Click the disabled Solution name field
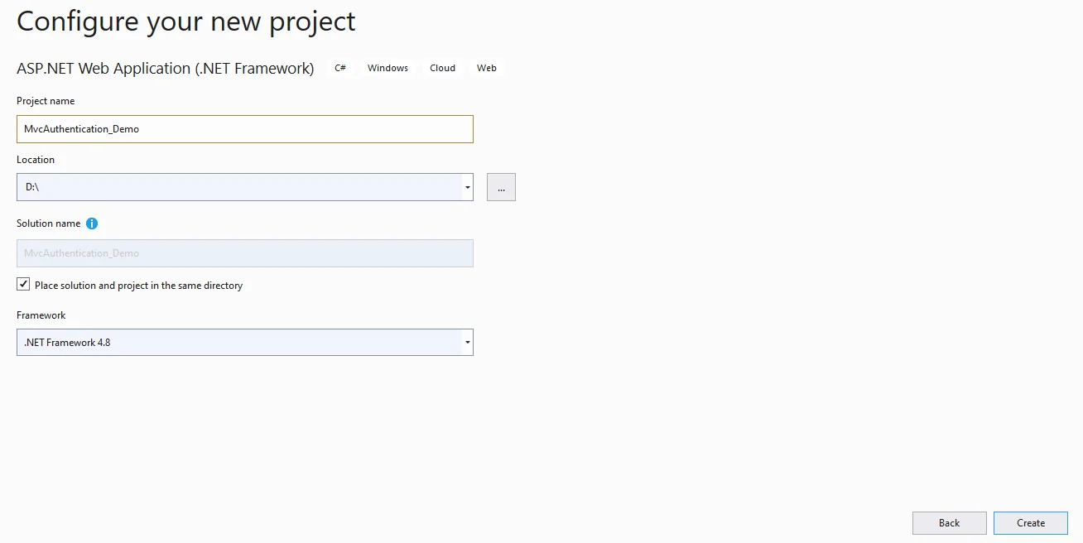The width and height of the screenshot is (1083, 543). [x=245, y=253]
